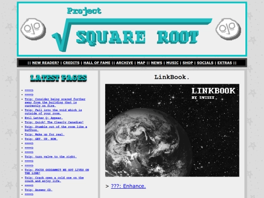
Task: Open 'Trip: Answer CD.' link
Action: coord(39,190)
